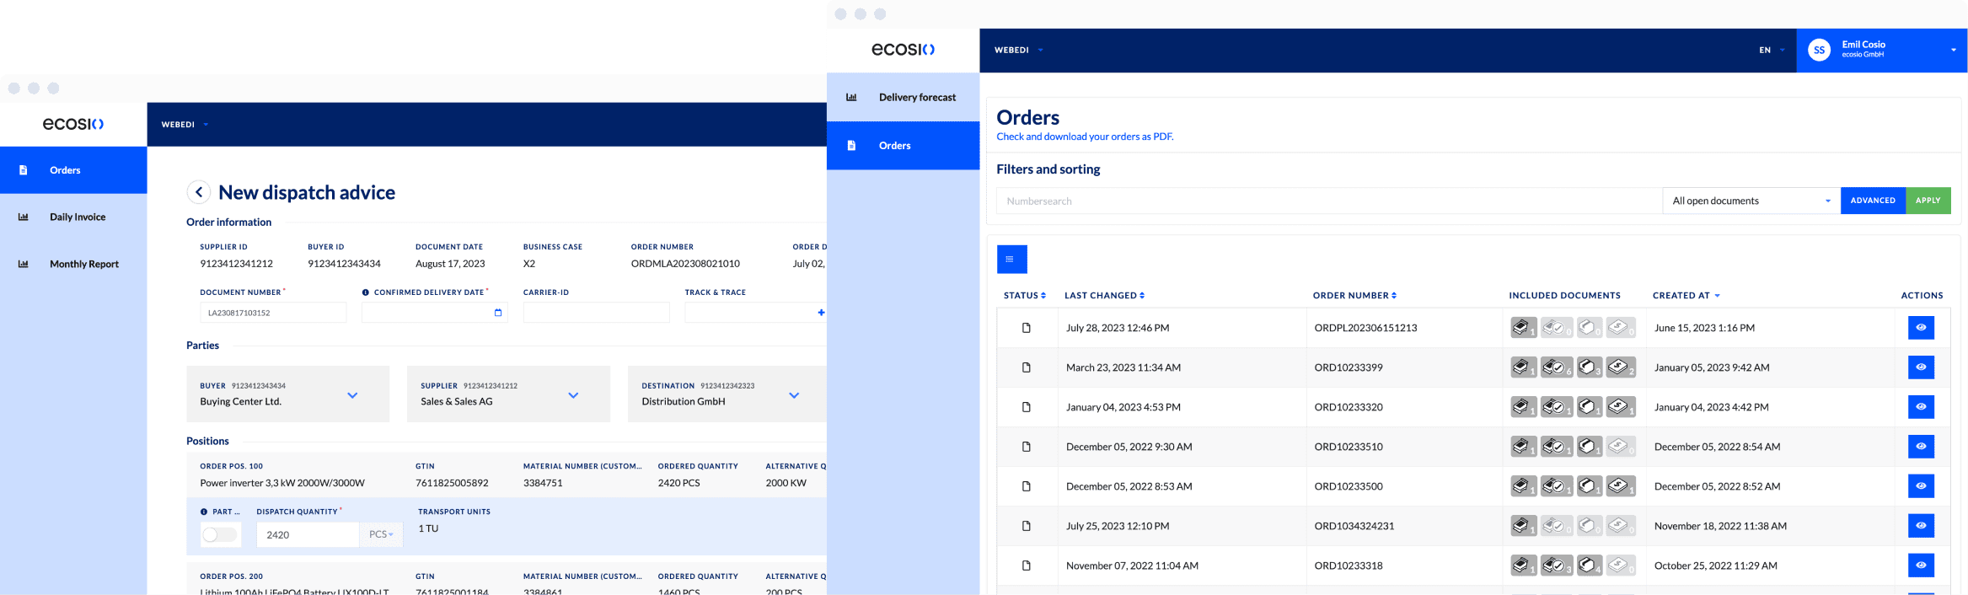The height and width of the screenshot is (595, 1968).
Task: Click the blue list menu icon above table
Action: (1011, 260)
